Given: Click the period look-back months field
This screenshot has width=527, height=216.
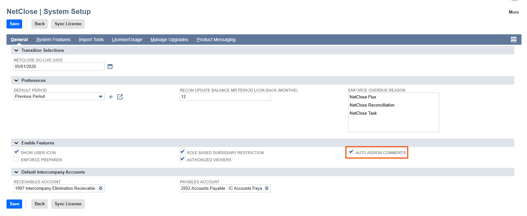Looking at the screenshot, I should click(225, 97).
